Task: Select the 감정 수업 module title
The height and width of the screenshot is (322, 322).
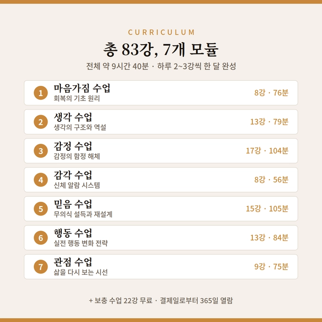Action: [x=73, y=146]
